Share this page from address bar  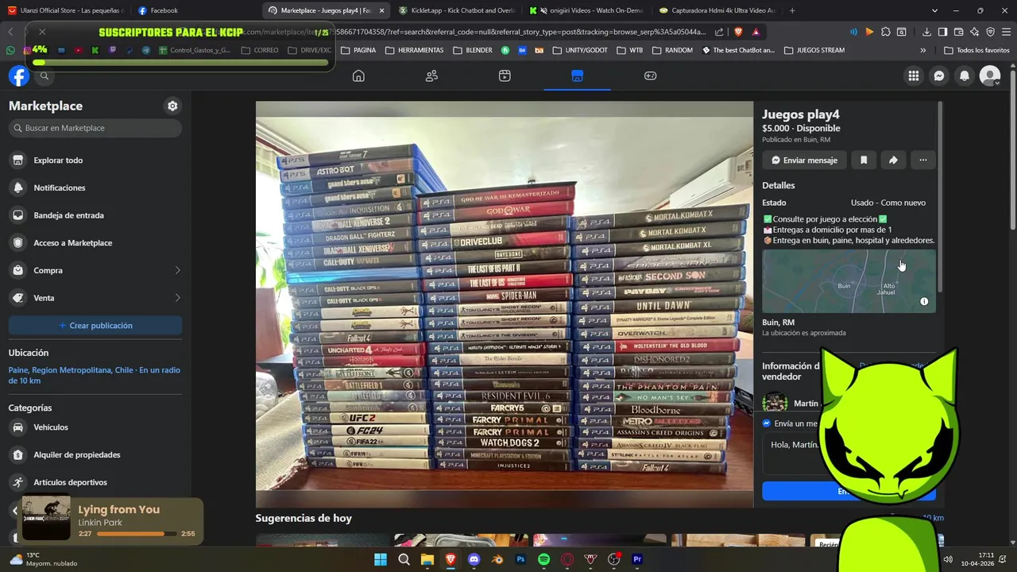coord(719,32)
